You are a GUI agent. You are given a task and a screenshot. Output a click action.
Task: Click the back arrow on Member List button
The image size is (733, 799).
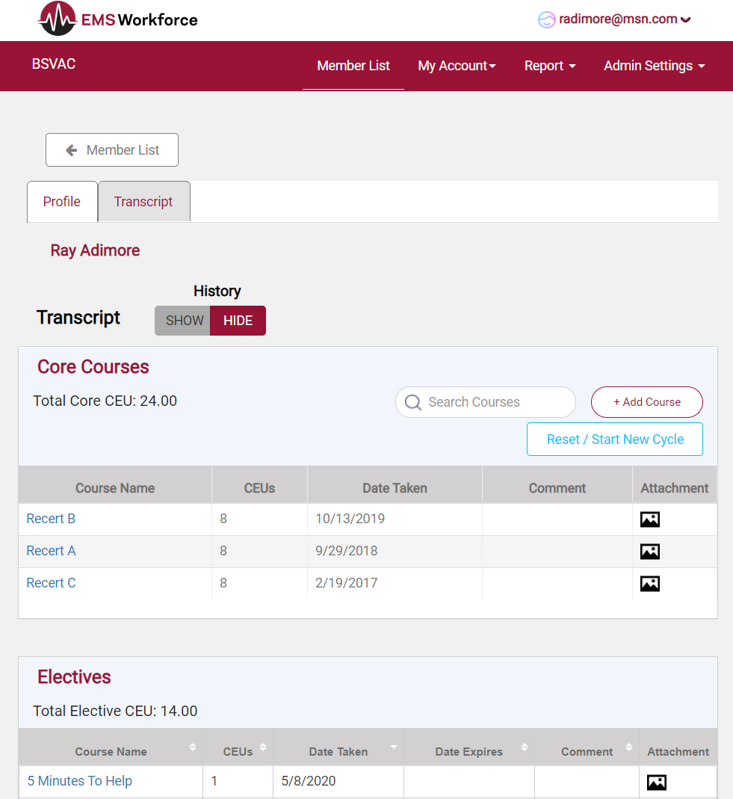click(x=71, y=149)
